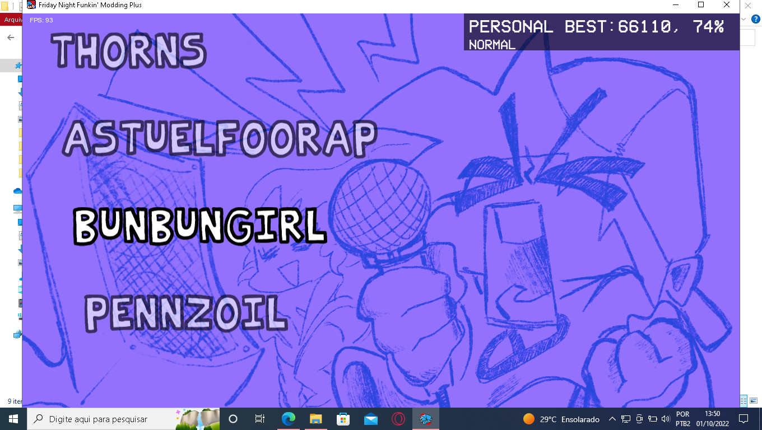Click the PERSONAL BEST score display
This screenshot has height=430, width=762.
tap(596, 26)
